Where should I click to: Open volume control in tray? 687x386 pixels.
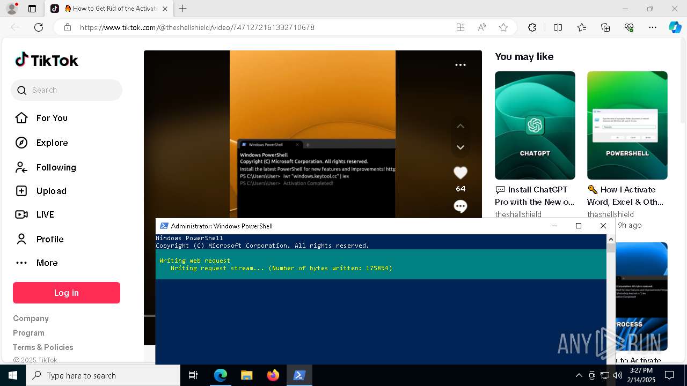(x=618, y=375)
